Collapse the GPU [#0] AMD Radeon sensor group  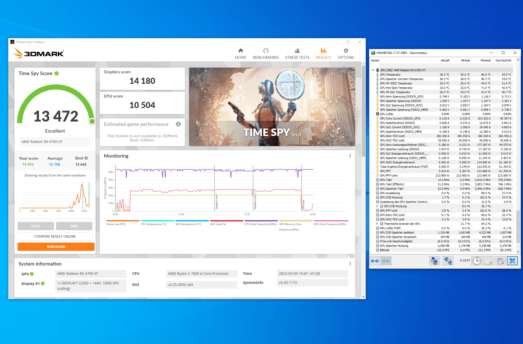click(x=373, y=70)
